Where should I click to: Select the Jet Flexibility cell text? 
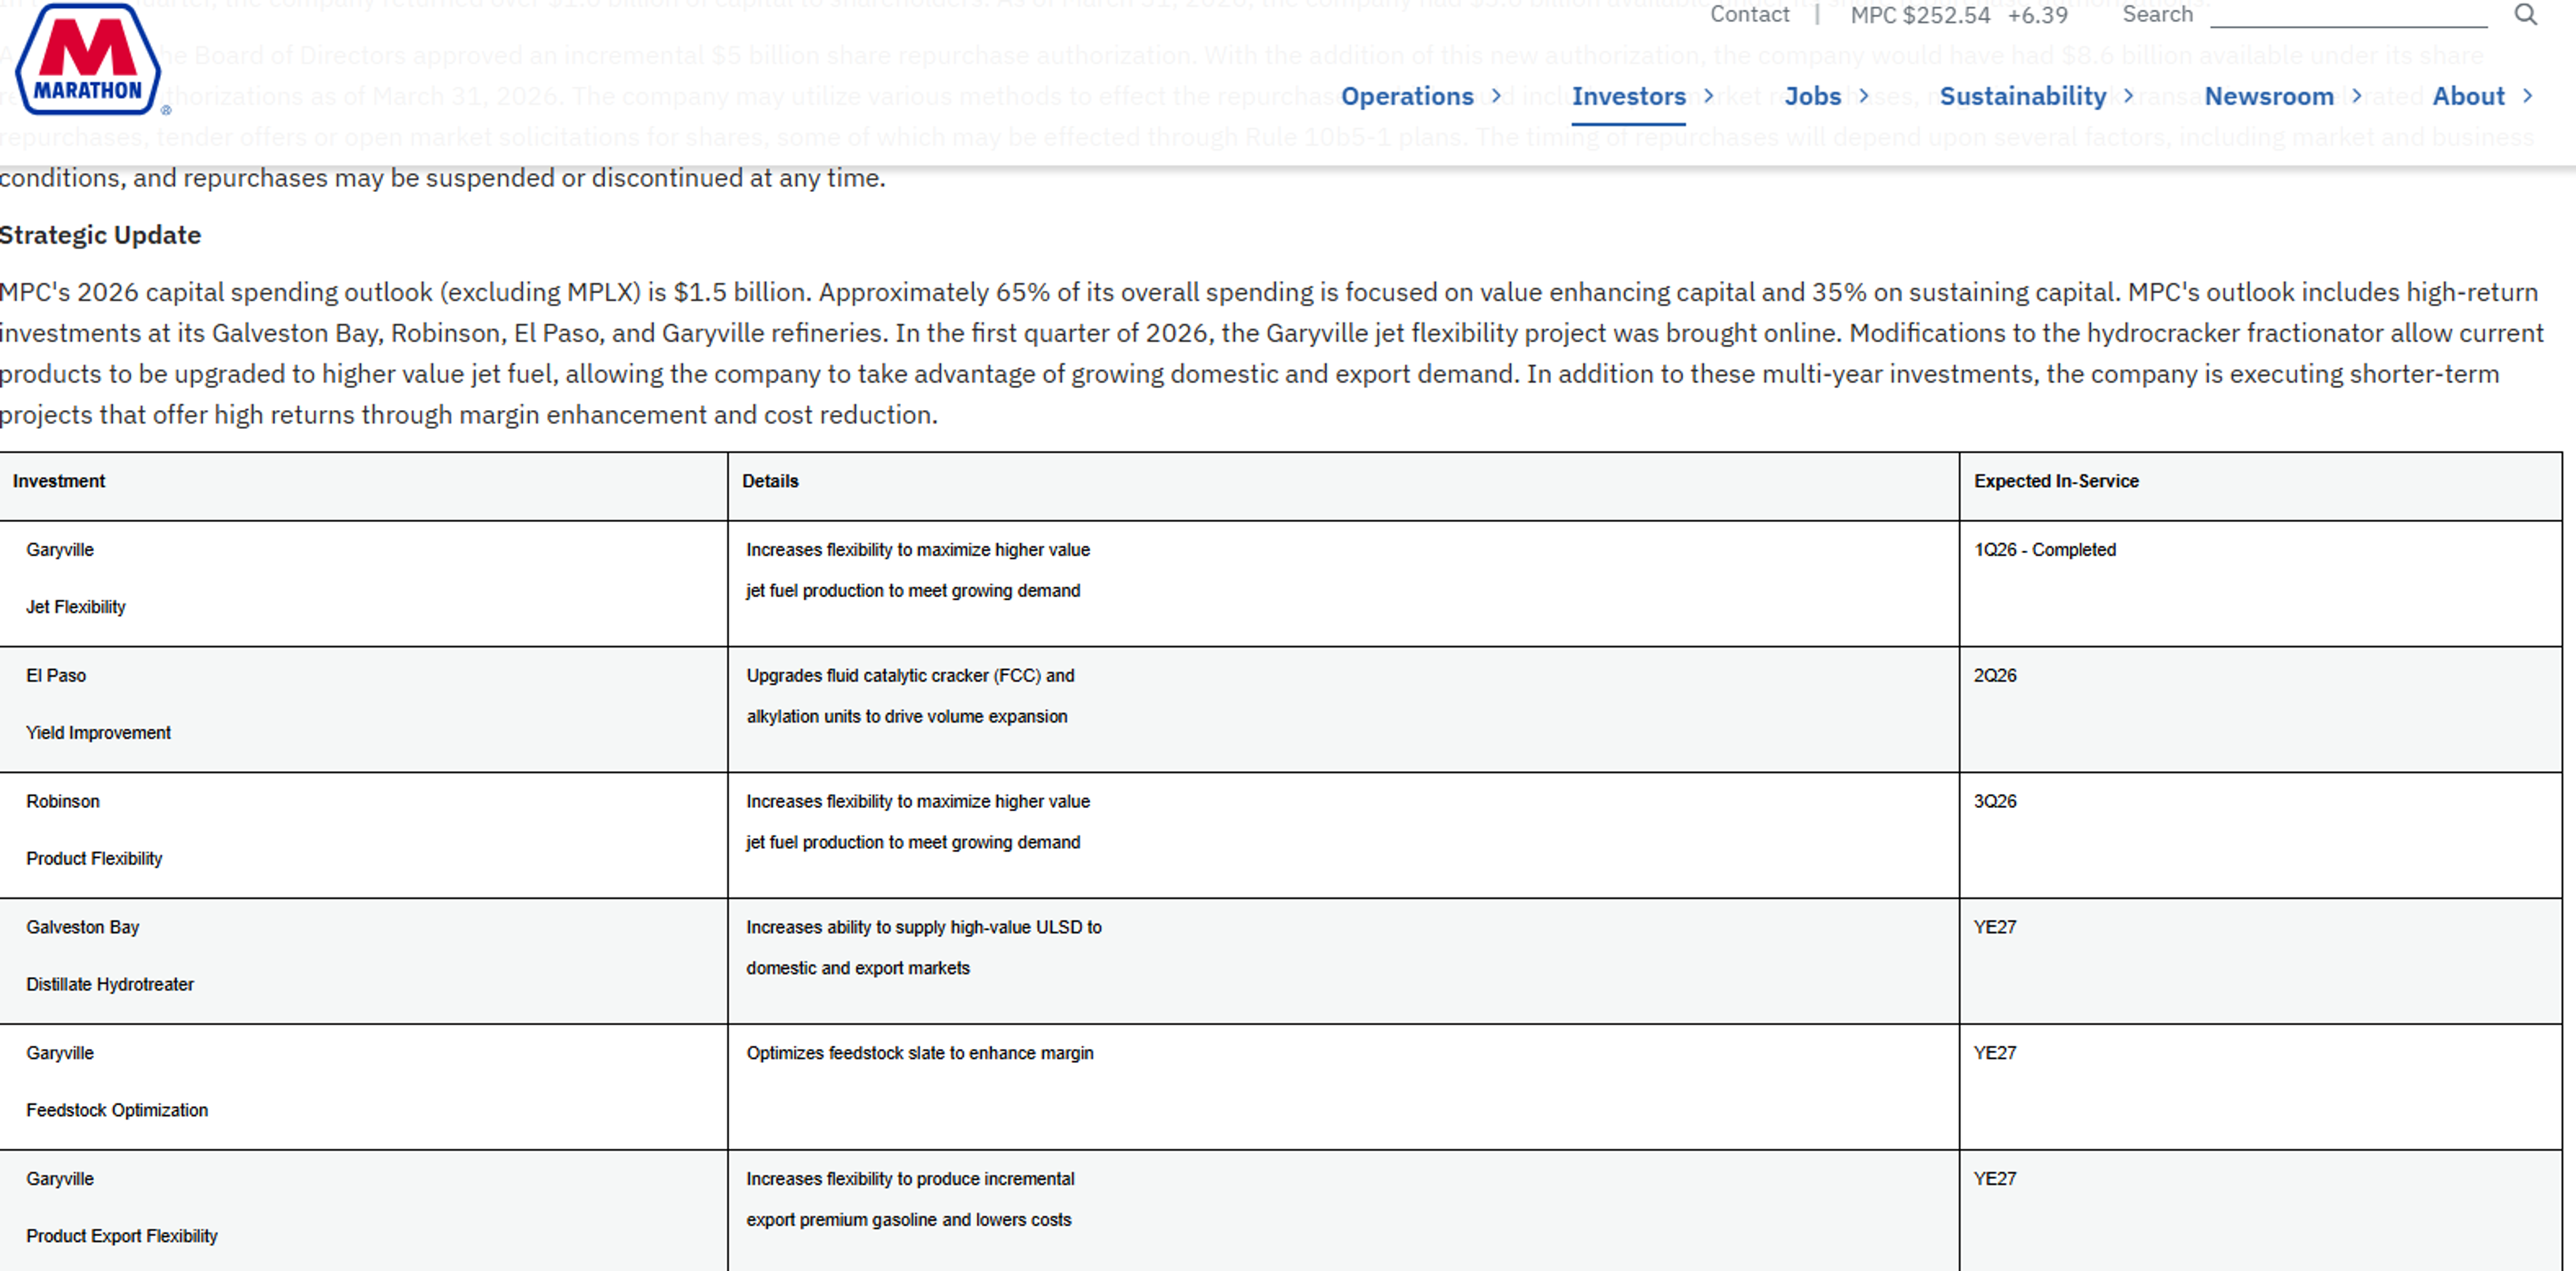(x=76, y=607)
